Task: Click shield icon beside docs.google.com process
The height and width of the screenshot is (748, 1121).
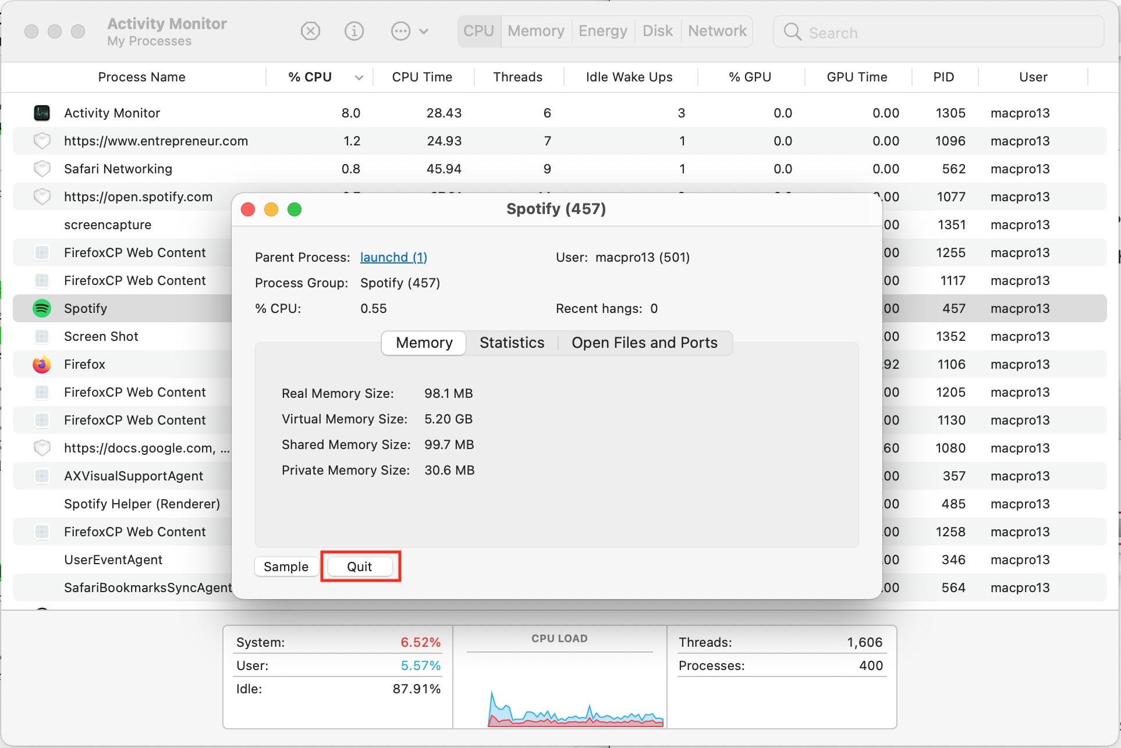Action: pyautogui.click(x=42, y=448)
